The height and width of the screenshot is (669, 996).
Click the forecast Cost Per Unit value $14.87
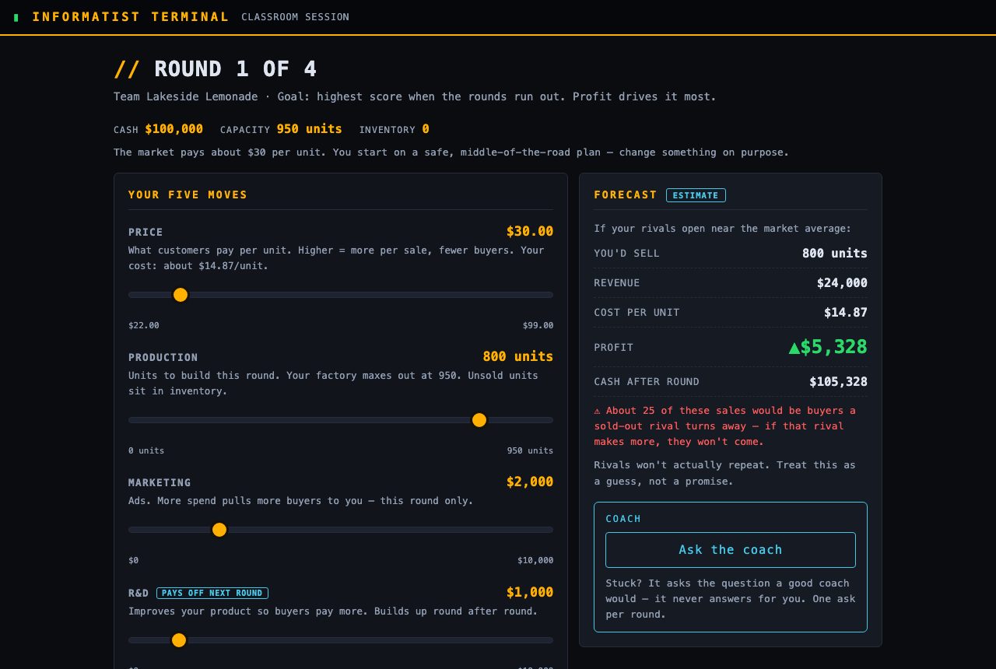tap(846, 313)
